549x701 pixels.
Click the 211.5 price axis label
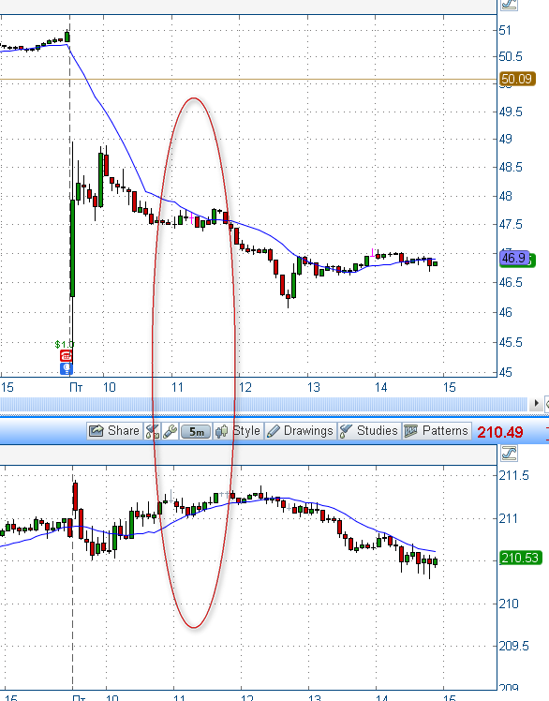[x=513, y=475]
